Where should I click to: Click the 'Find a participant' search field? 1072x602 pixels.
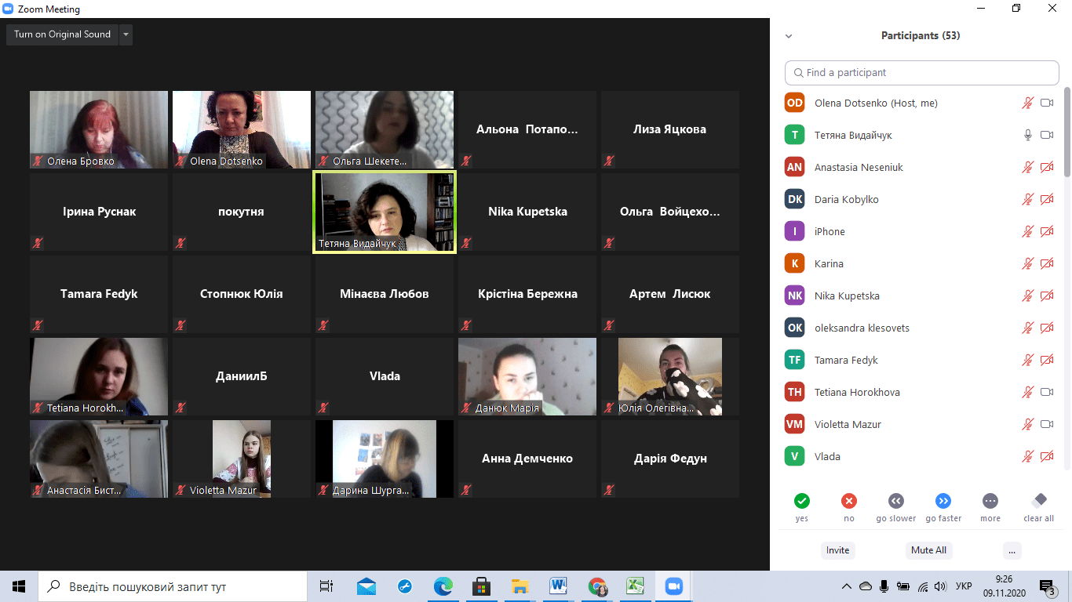point(921,72)
